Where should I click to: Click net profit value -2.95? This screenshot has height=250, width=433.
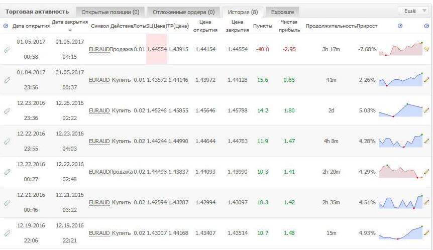[289, 49]
